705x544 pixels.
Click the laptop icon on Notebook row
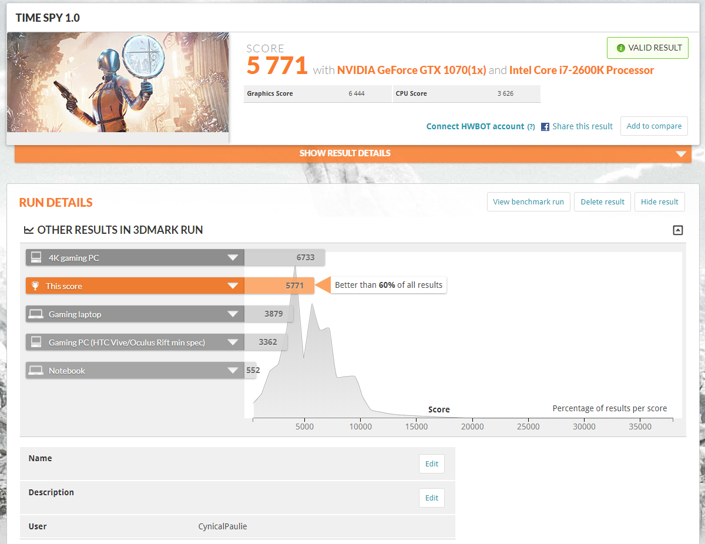[x=36, y=371]
